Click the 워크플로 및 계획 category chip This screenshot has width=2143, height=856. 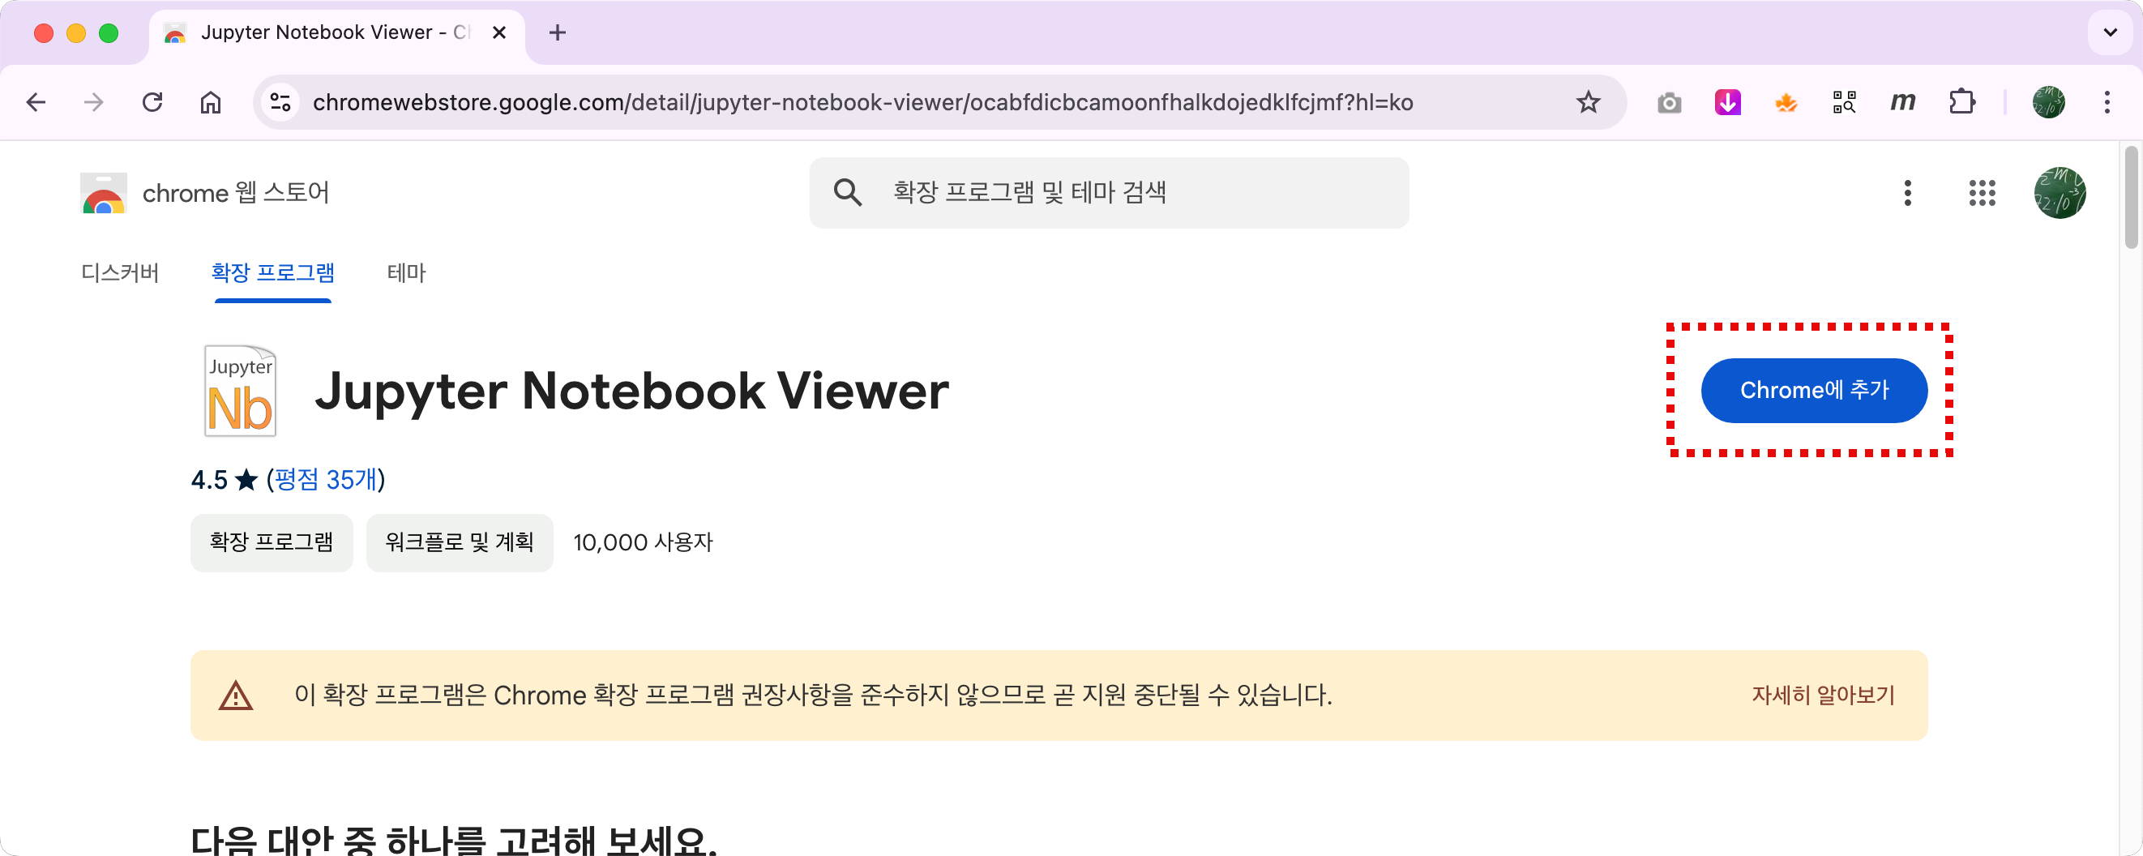tap(460, 542)
